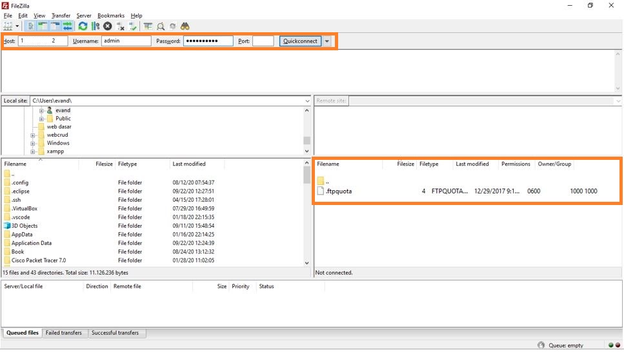This screenshot has height=352, width=624.
Task: Click the queue status icon
Action: click(541, 346)
